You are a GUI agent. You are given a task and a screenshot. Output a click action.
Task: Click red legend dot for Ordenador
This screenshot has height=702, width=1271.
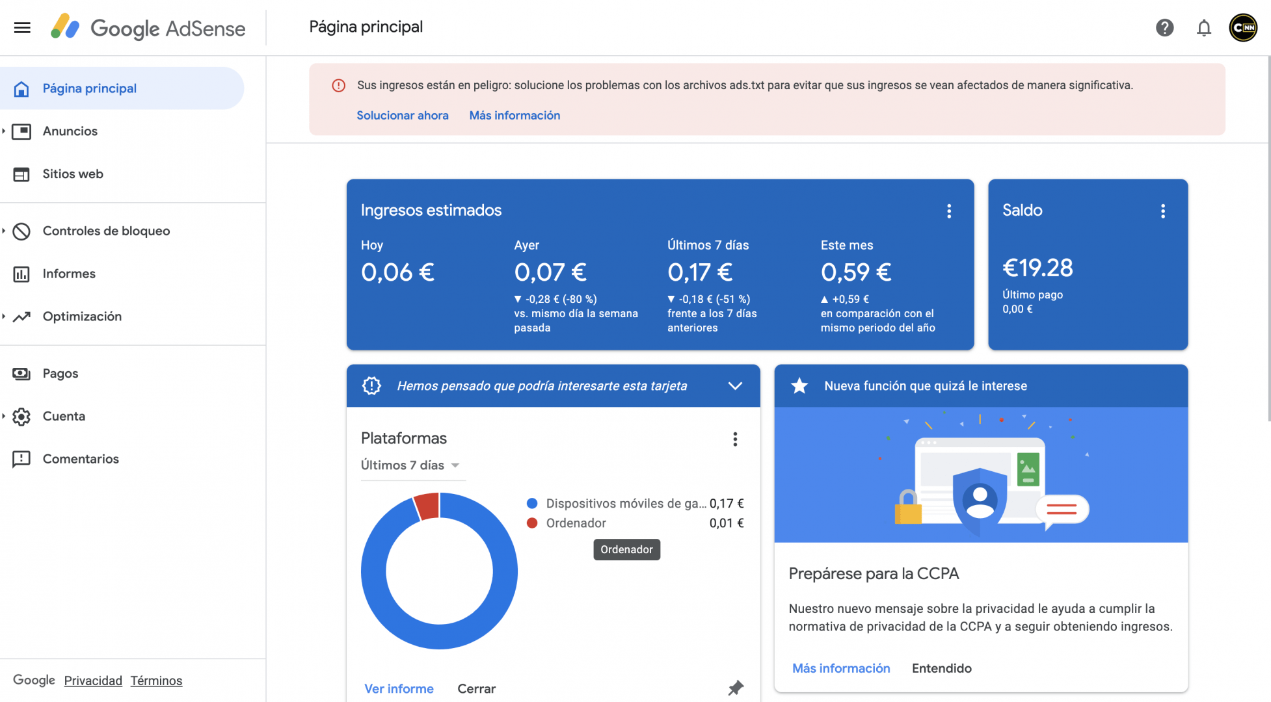[x=532, y=523]
